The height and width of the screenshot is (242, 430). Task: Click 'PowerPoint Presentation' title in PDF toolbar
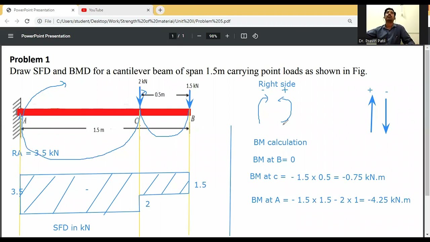pyautogui.click(x=46, y=36)
